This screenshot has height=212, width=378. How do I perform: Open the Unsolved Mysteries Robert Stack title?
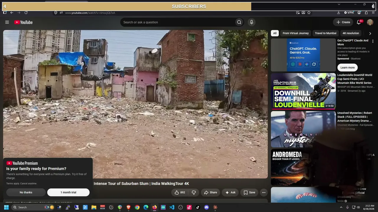355,117
